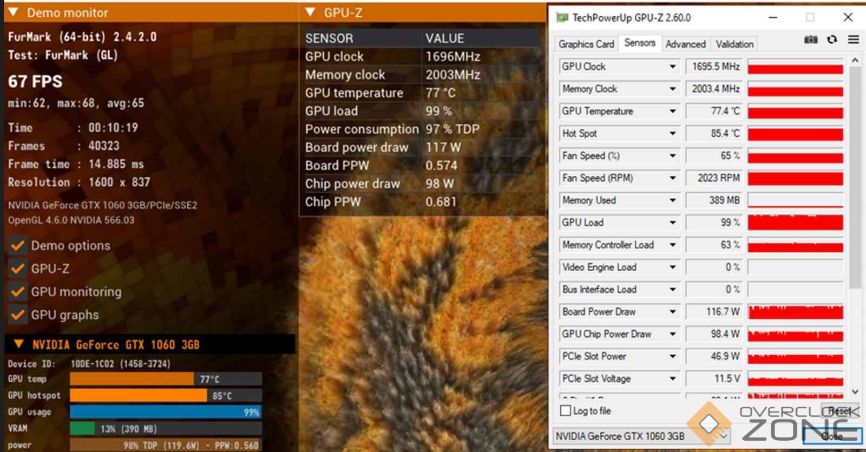The image size is (866, 452).
Task: Click the Board Power Draw history graph
Action: [795, 312]
